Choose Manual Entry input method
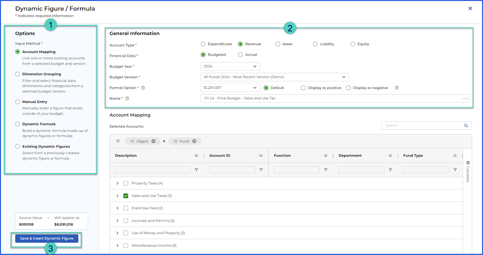483x255 pixels. (18, 102)
